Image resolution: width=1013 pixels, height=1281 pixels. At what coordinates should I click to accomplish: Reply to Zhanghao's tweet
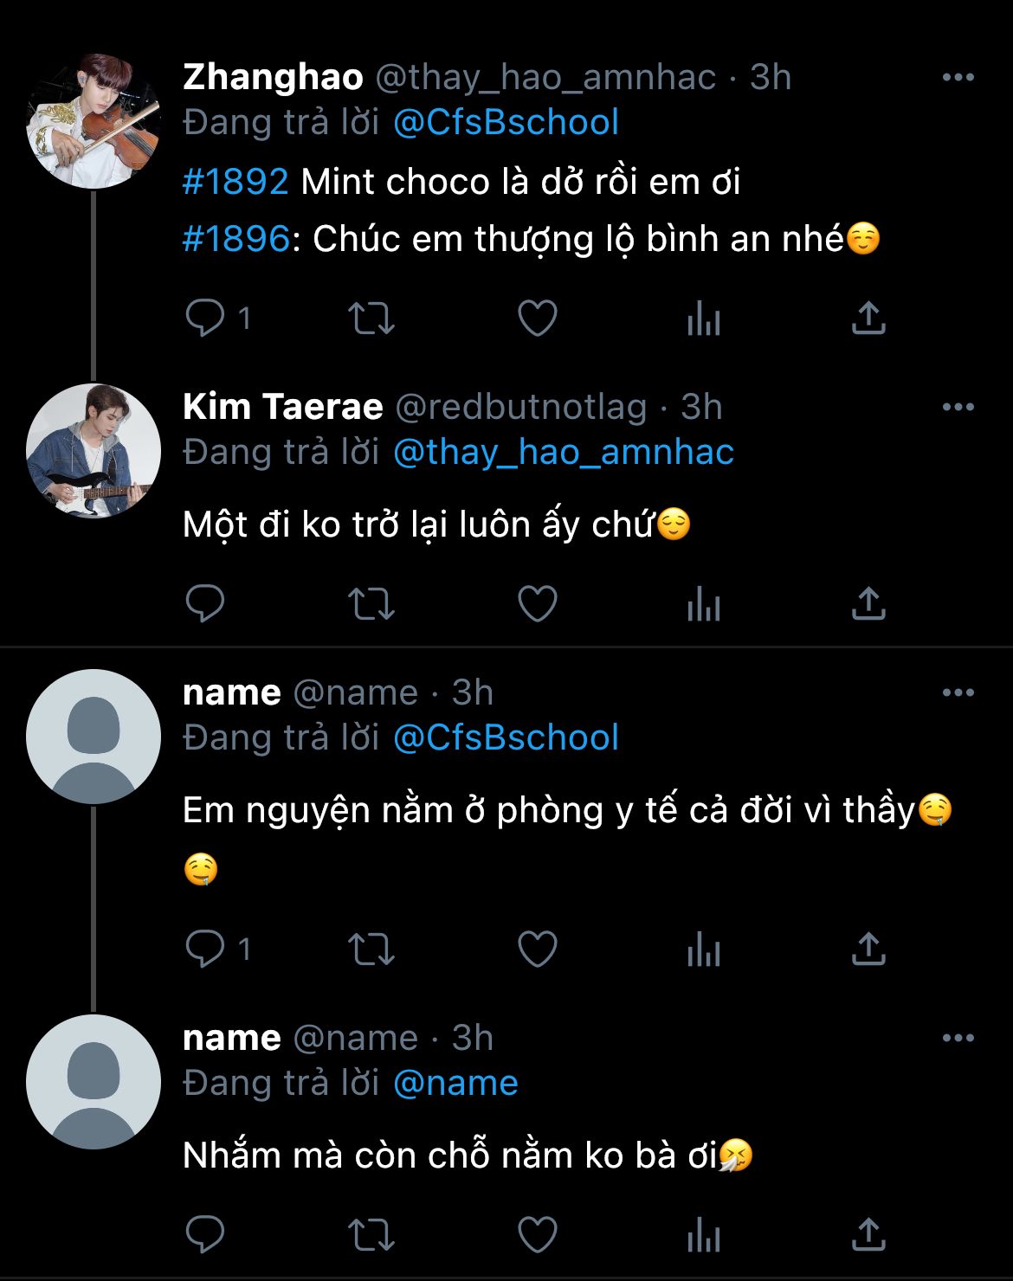click(x=206, y=319)
